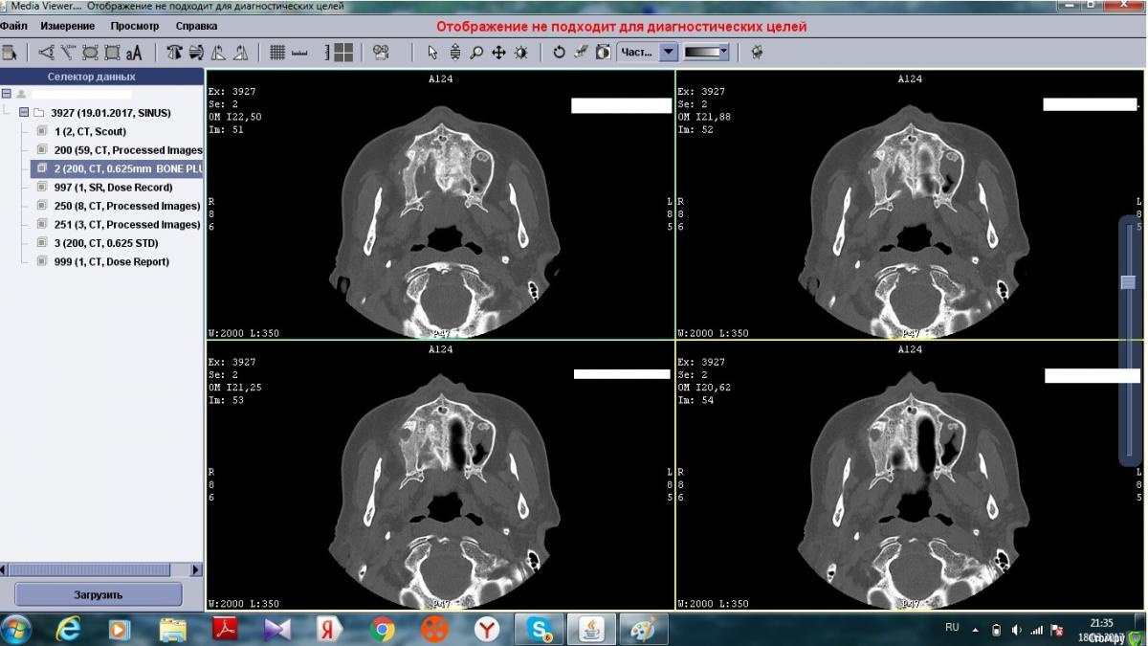Open the Просмотр menu

pos(134,26)
